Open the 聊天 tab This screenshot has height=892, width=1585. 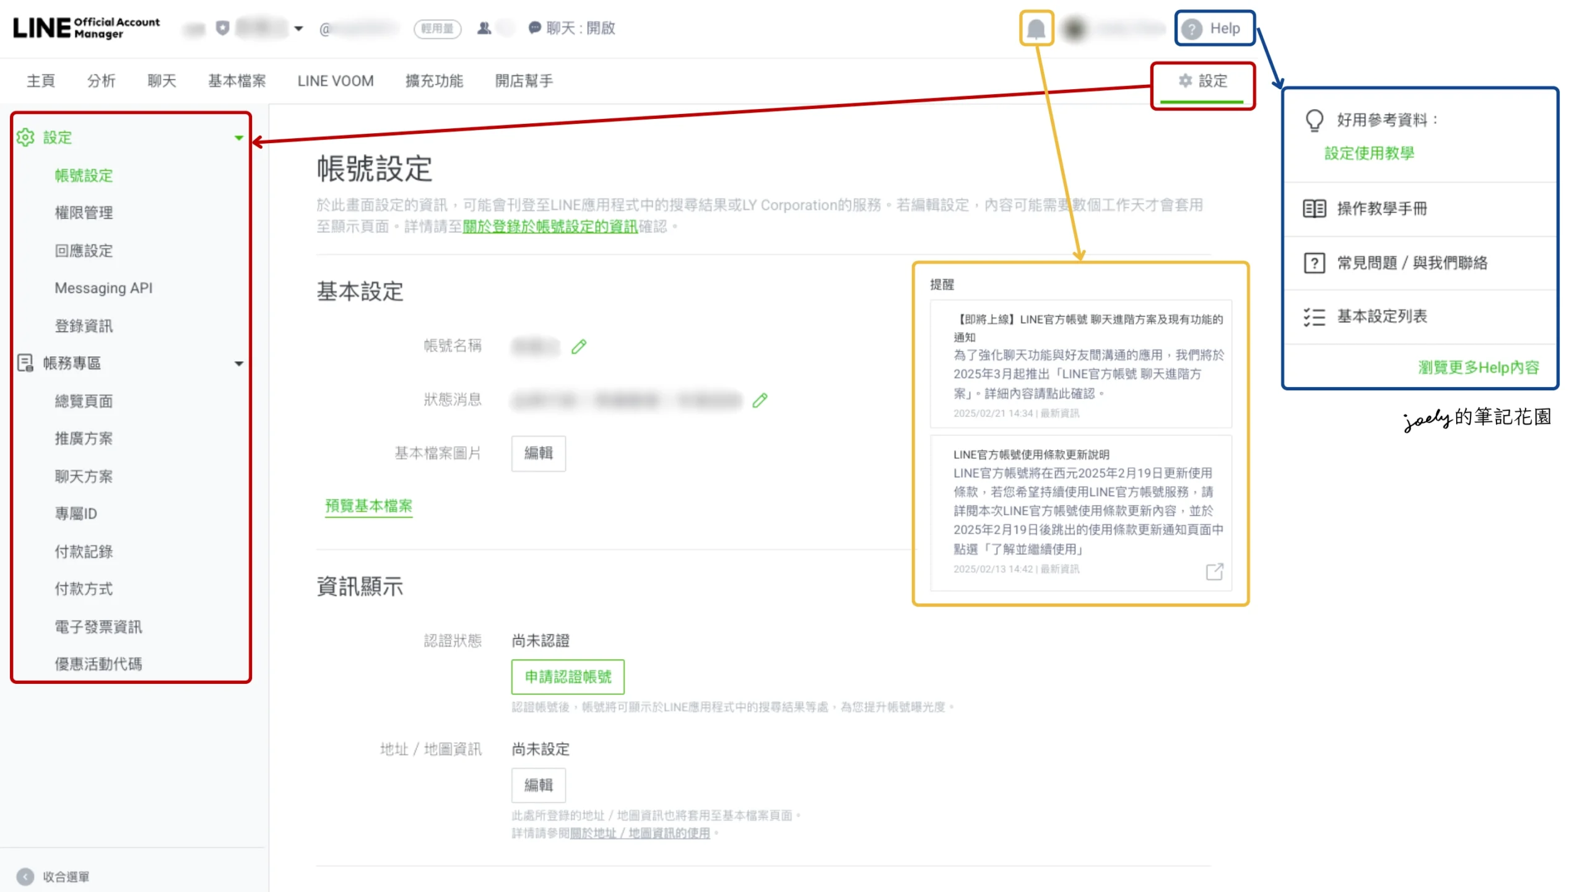pyautogui.click(x=162, y=81)
